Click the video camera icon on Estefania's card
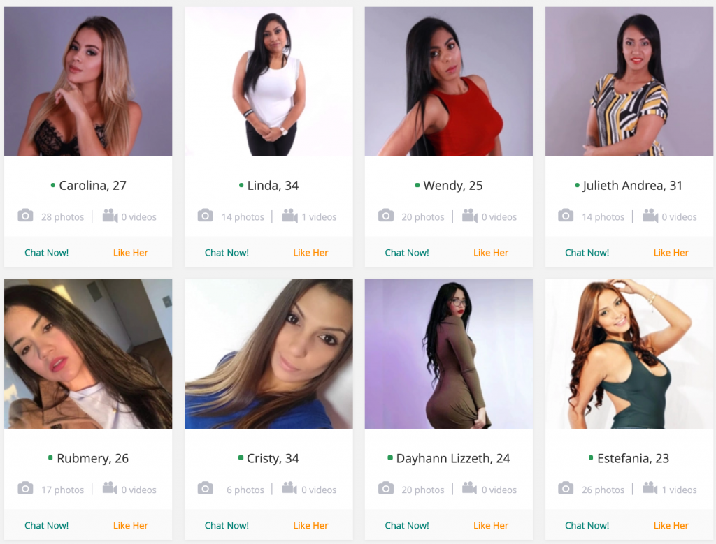The width and height of the screenshot is (716, 544). pyautogui.click(x=650, y=487)
